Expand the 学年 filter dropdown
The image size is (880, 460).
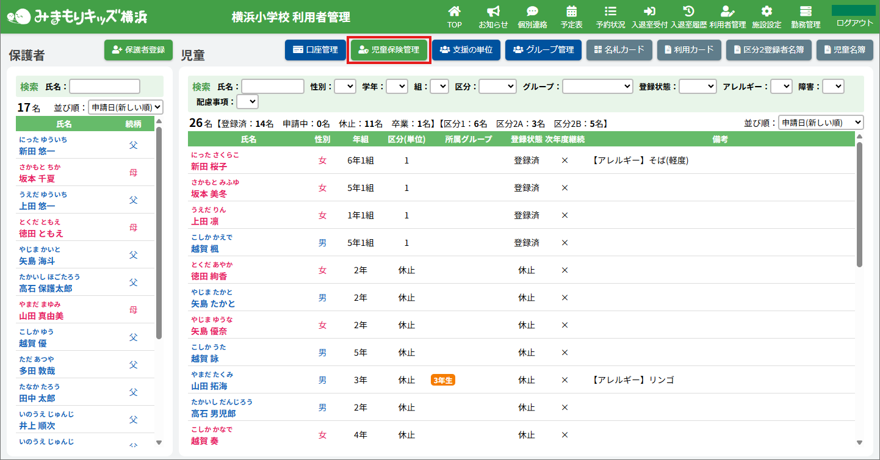coord(397,87)
